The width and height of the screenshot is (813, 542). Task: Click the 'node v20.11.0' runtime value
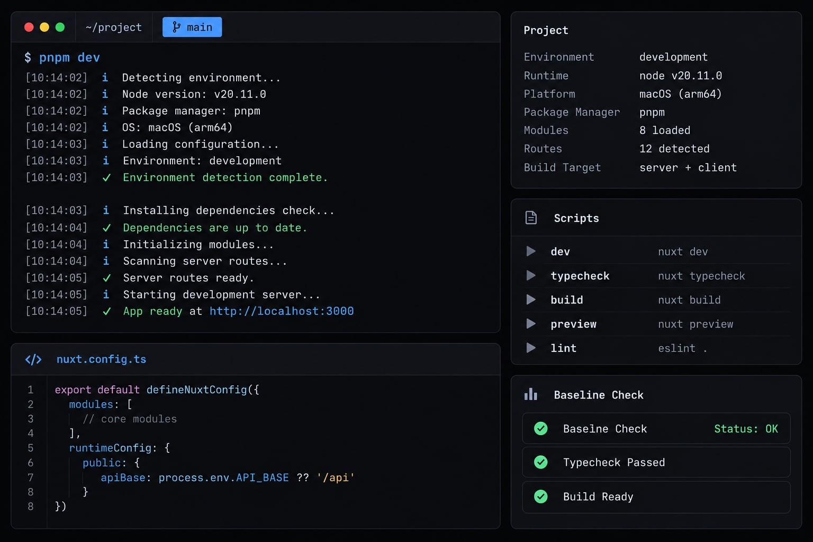(681, 76)
